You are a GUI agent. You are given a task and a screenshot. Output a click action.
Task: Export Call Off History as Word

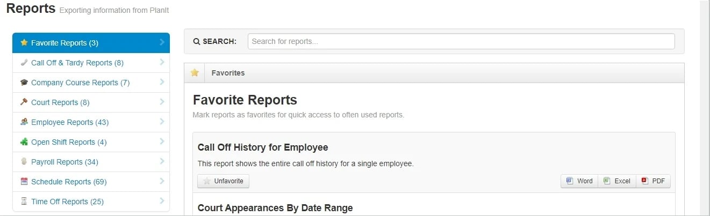[x=579, y=181]
